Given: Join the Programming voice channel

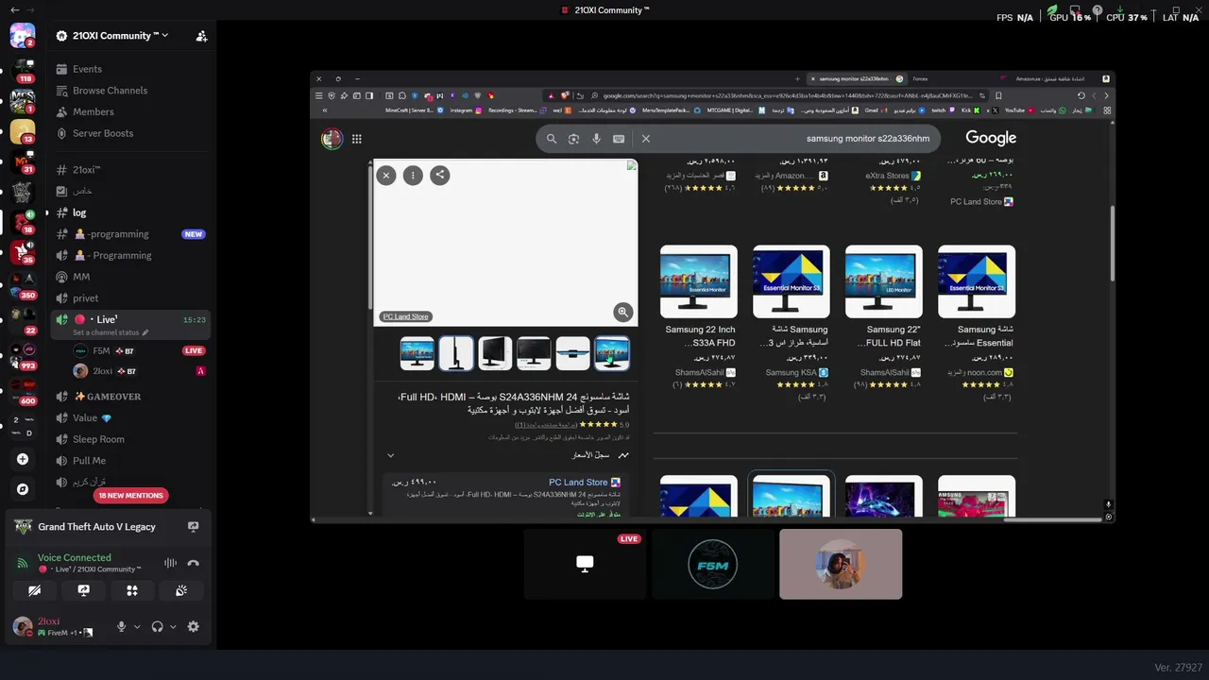Looking at the screenshot, I should 131,255.
